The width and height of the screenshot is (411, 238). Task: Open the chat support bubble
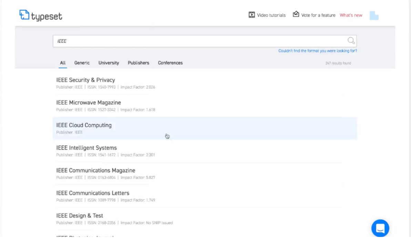pos(380,228)
